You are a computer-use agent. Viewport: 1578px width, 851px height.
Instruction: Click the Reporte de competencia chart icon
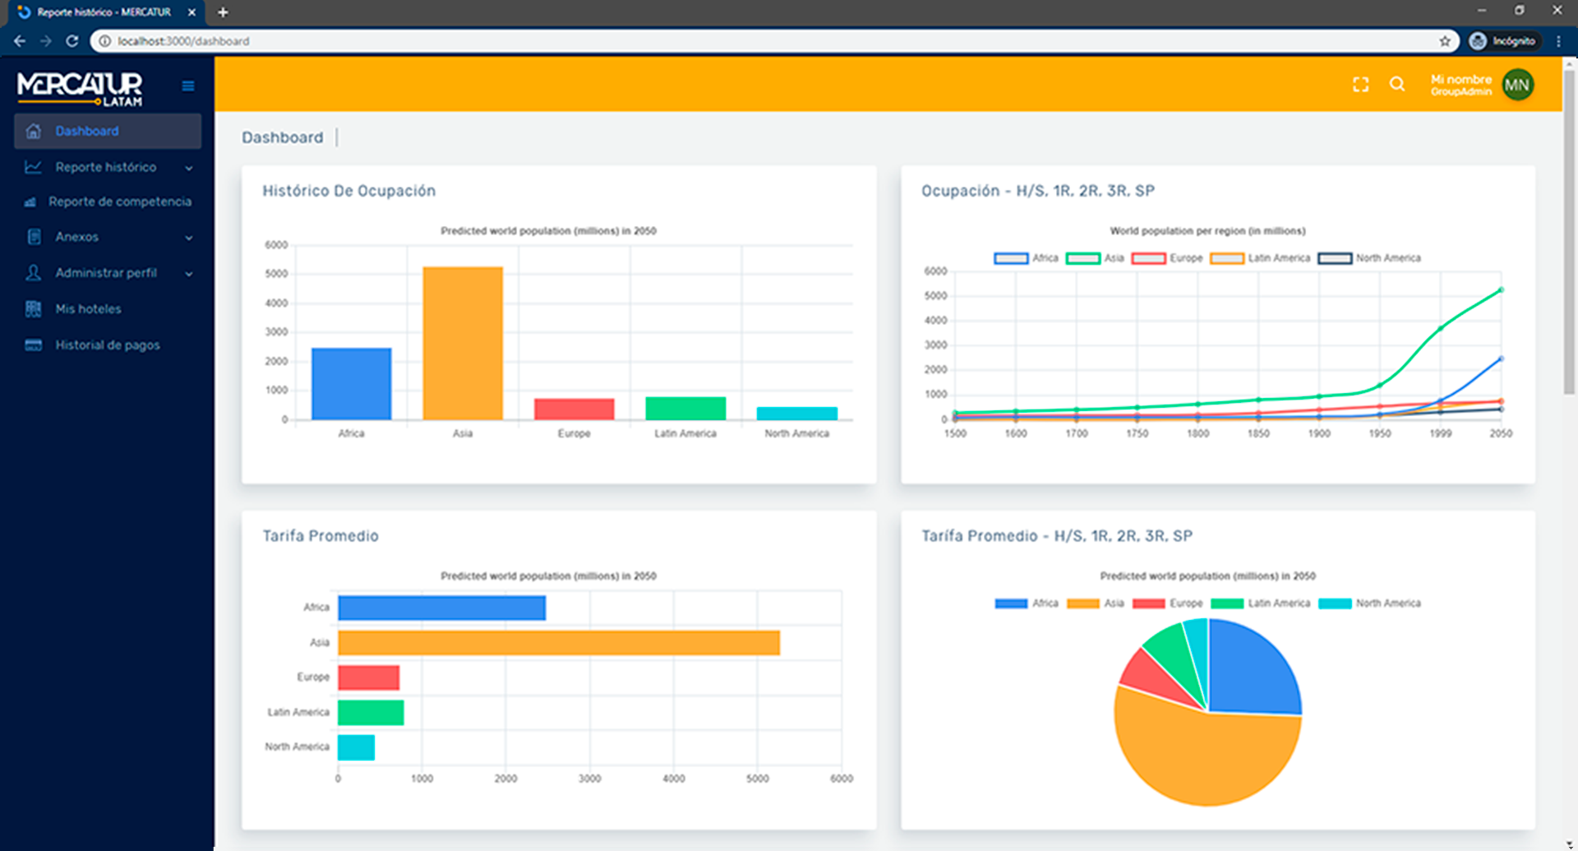click(x=30, y=202)
